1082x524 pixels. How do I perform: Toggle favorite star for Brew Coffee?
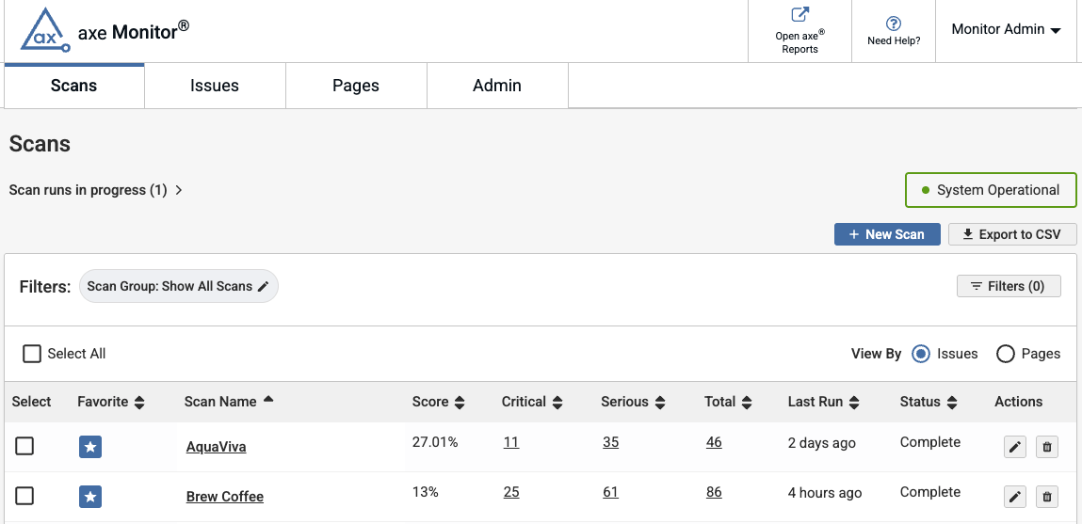(x=90, y=497)
